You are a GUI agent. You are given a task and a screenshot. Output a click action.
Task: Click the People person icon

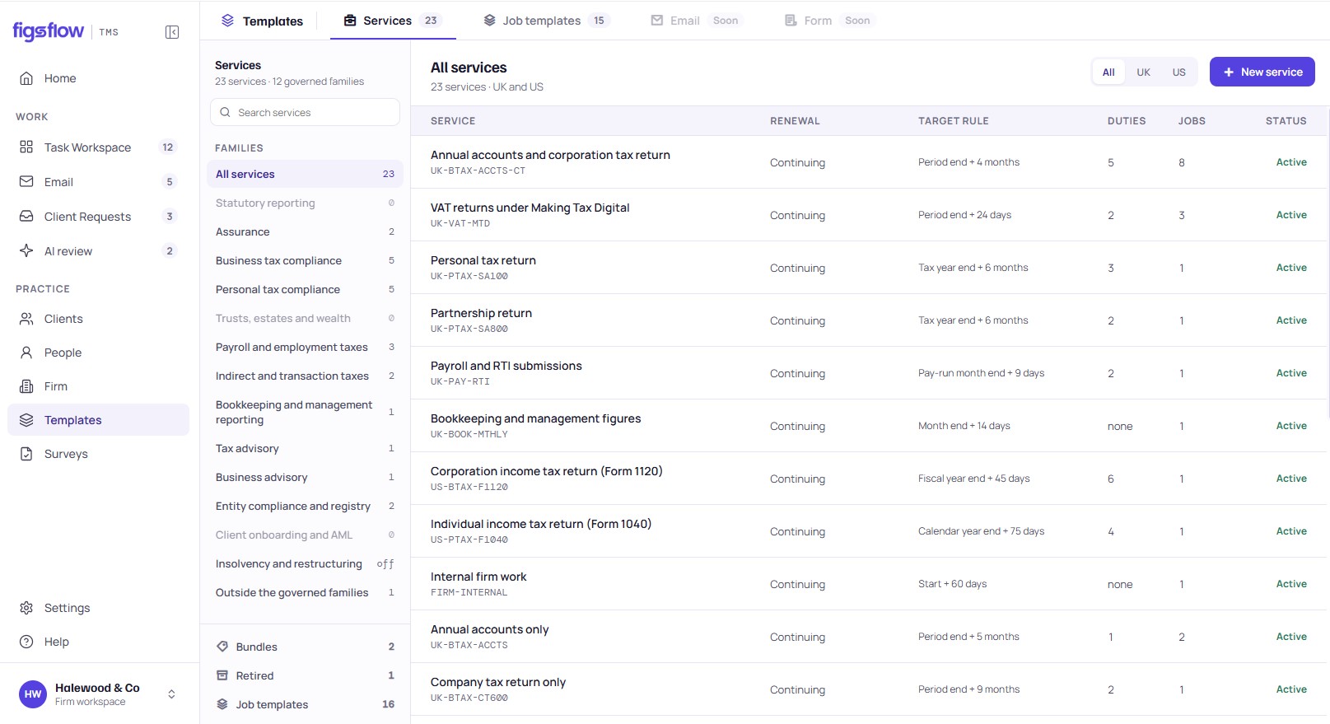26,353
